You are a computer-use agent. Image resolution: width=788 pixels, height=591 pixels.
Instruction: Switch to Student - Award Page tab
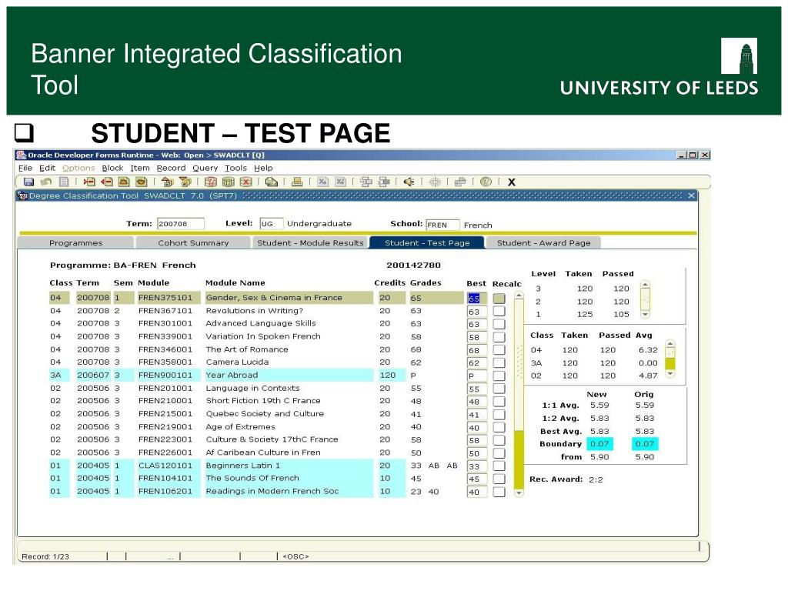pos(544,242)
